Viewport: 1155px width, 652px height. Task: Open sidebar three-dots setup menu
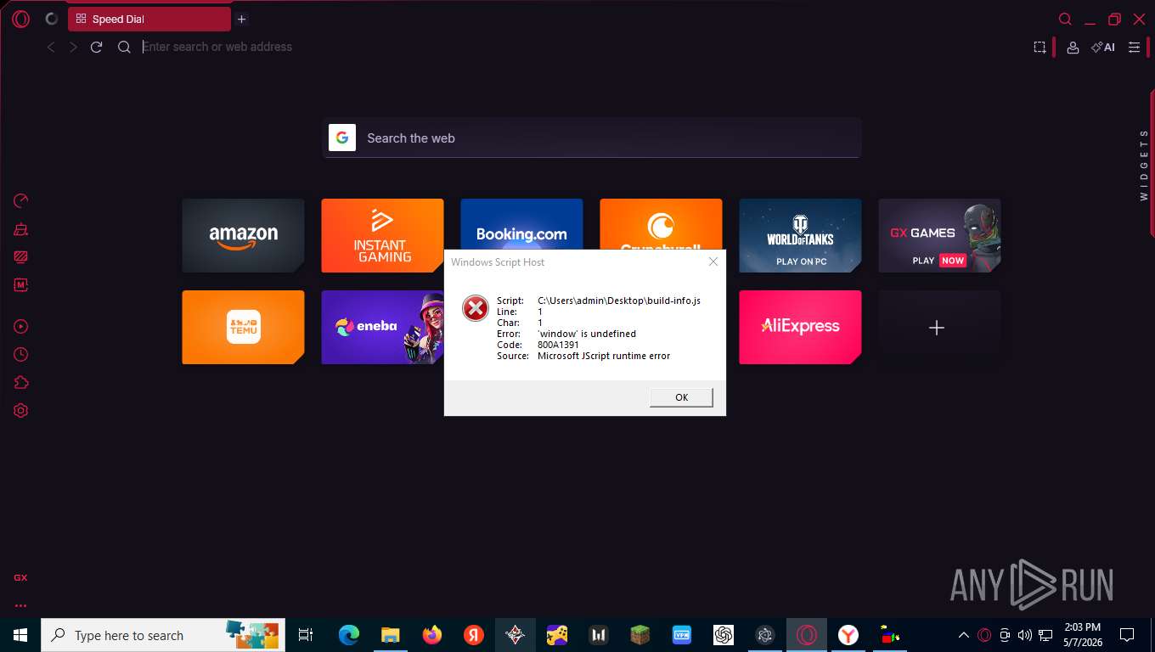(x=20, y=605)
